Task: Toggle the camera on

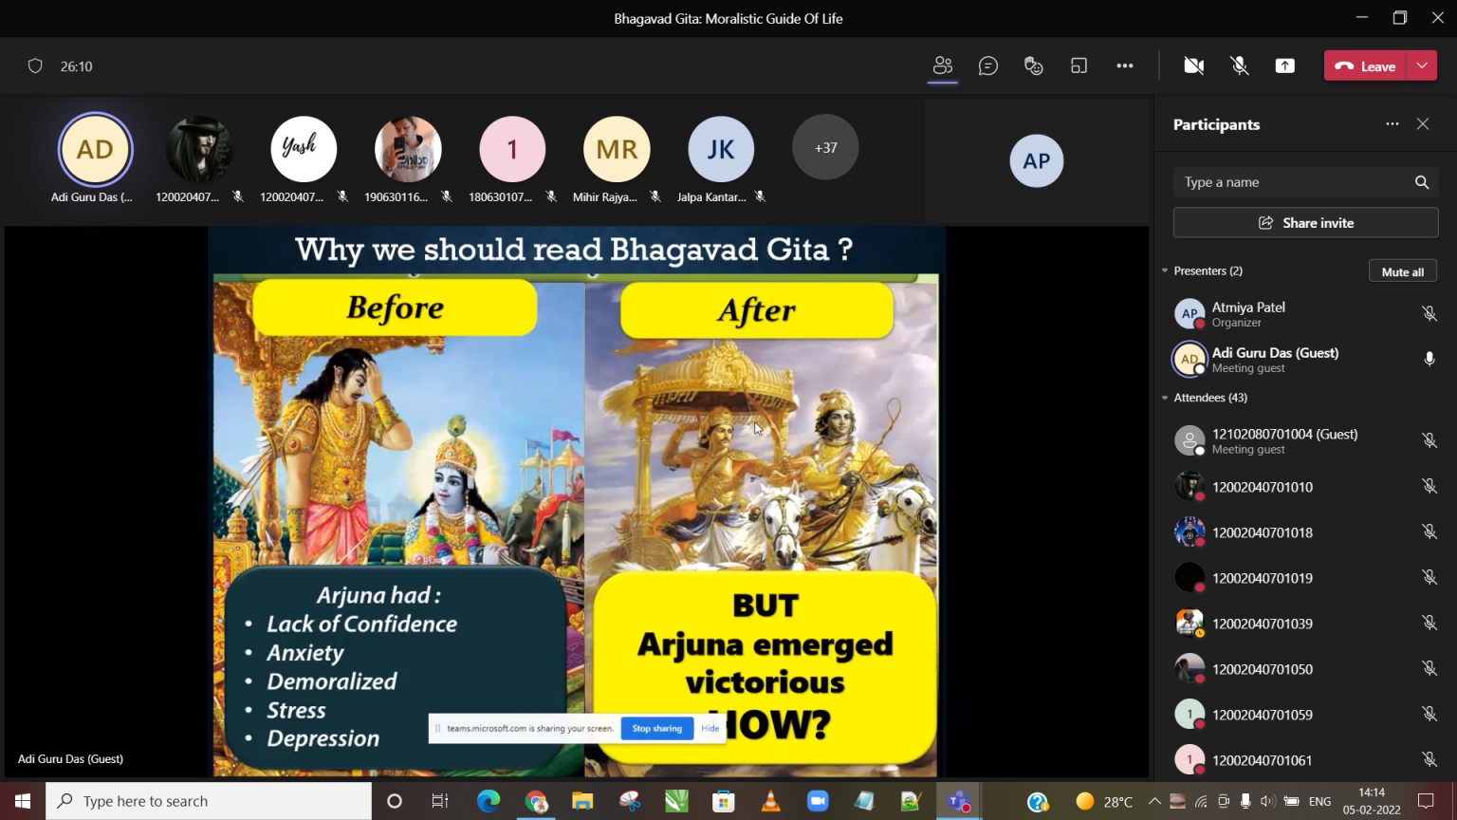Action: tap(1193, 65)
